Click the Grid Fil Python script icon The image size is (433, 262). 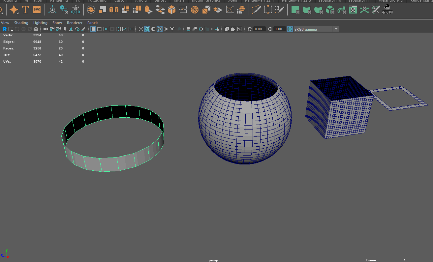click(387, 9)
